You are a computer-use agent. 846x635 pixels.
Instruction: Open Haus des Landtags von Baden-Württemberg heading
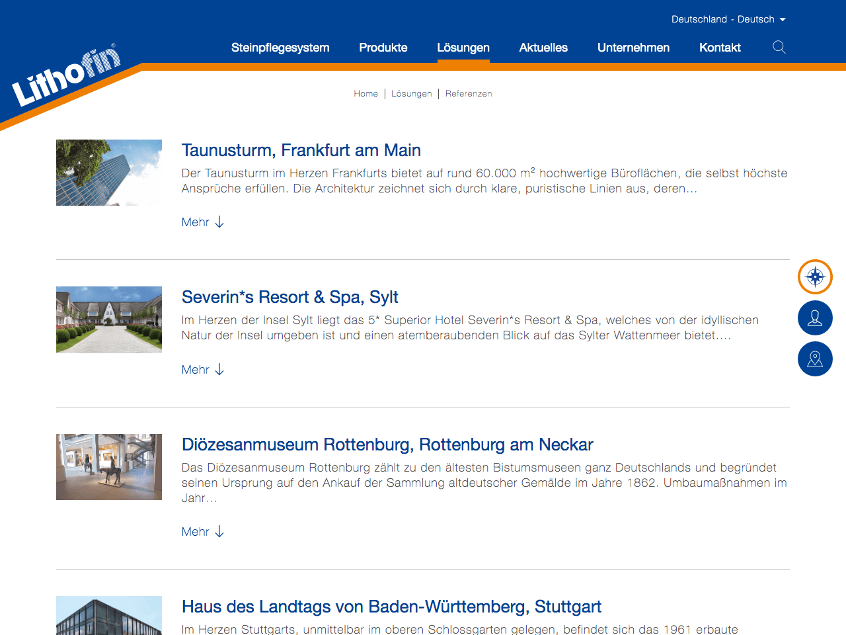[x=391, y=607]
